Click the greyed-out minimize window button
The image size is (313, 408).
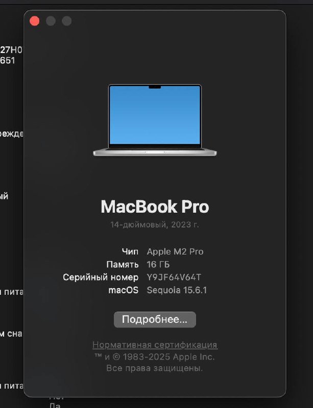point(51,21)
